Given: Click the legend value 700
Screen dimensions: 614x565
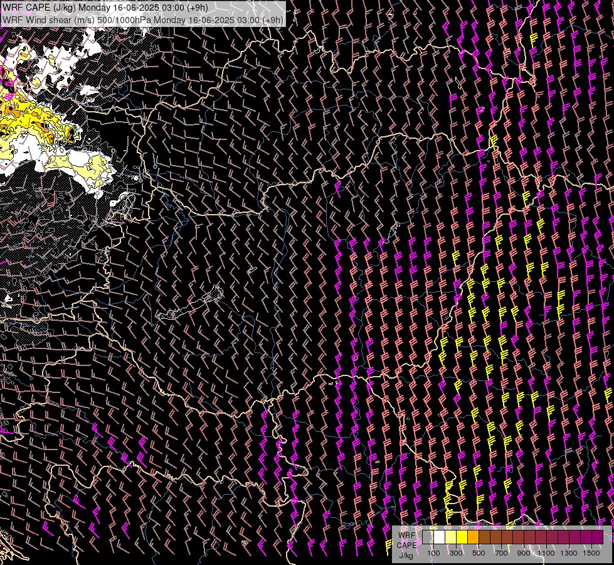Looking at the screenshot, I should point(501,553).
